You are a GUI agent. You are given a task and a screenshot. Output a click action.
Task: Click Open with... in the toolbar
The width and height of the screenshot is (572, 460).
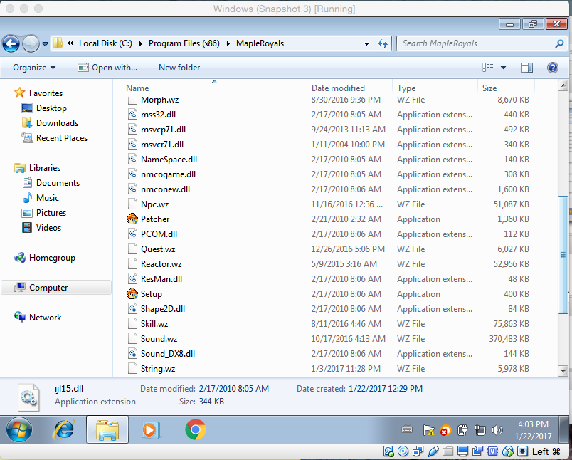point(107,68)
